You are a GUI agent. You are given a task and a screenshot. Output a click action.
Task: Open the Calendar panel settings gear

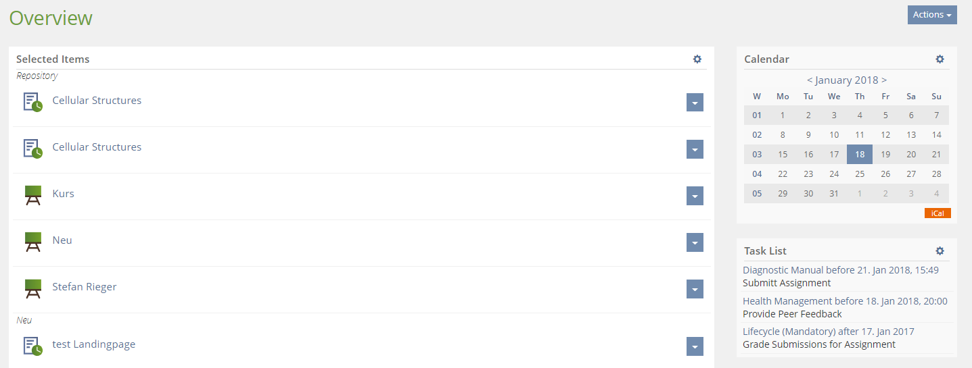pyautogui.click(x=940, y=59)
